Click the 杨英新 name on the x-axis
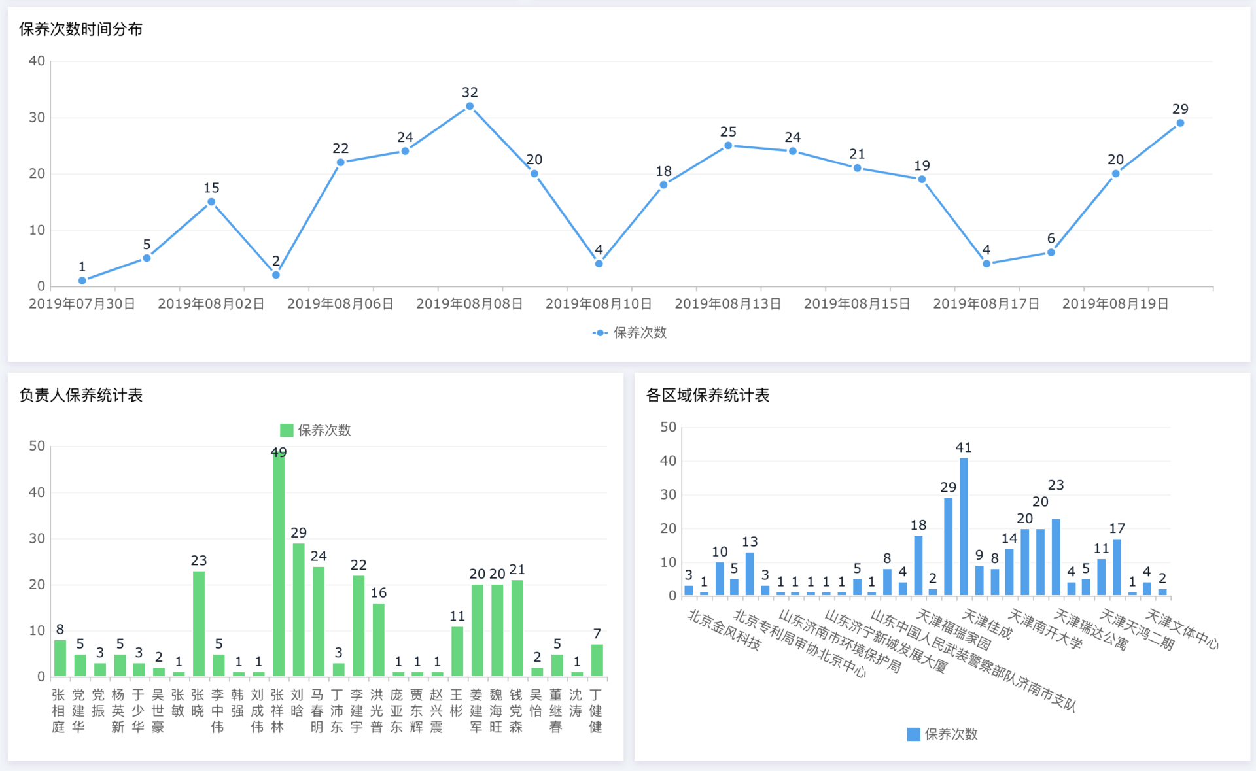This screenshot has width=1256, height=771. click(118, 711)
